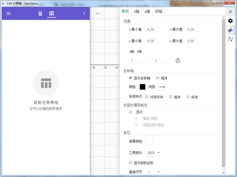This screenshot has height=177, width=237.
Task: Select the graphics view settings icon
Action: (x=231, y=30)
